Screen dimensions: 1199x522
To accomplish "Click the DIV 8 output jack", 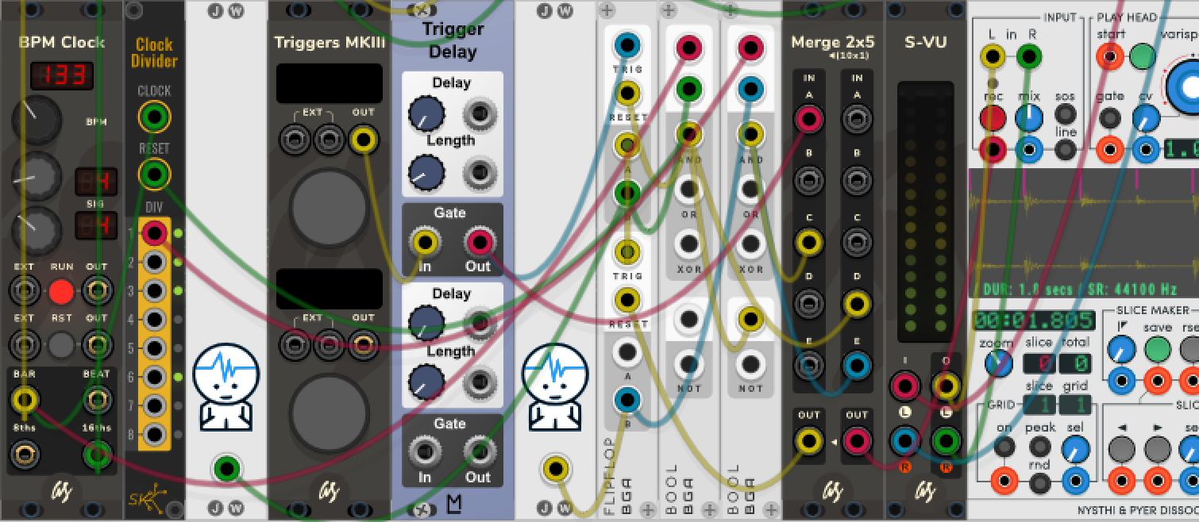I will click(155, 435).
